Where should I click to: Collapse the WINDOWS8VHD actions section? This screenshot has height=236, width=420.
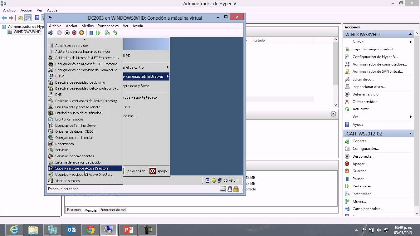coord(410,34)
